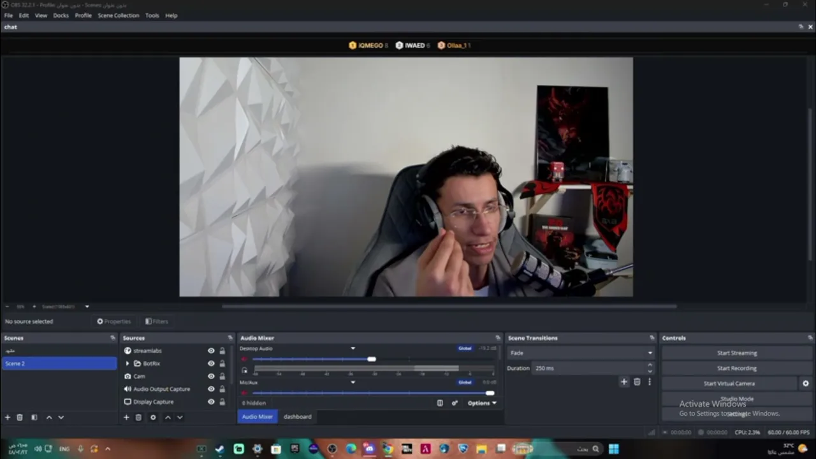Open the File menu
The image size is (816, 459).
tap(8, 15)
